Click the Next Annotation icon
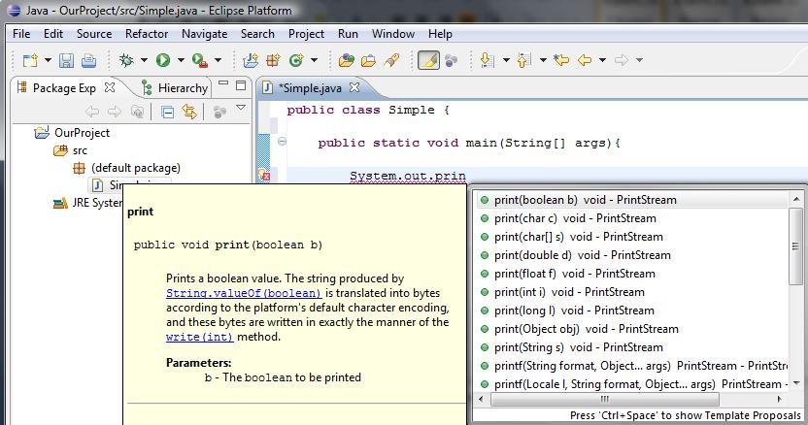Screen dimensions: 808x425 click(x=487, y=60)
